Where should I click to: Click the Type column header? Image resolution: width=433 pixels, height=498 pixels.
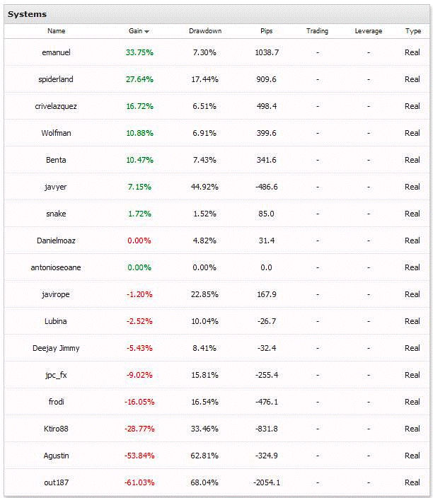click(x=413, y=31)
